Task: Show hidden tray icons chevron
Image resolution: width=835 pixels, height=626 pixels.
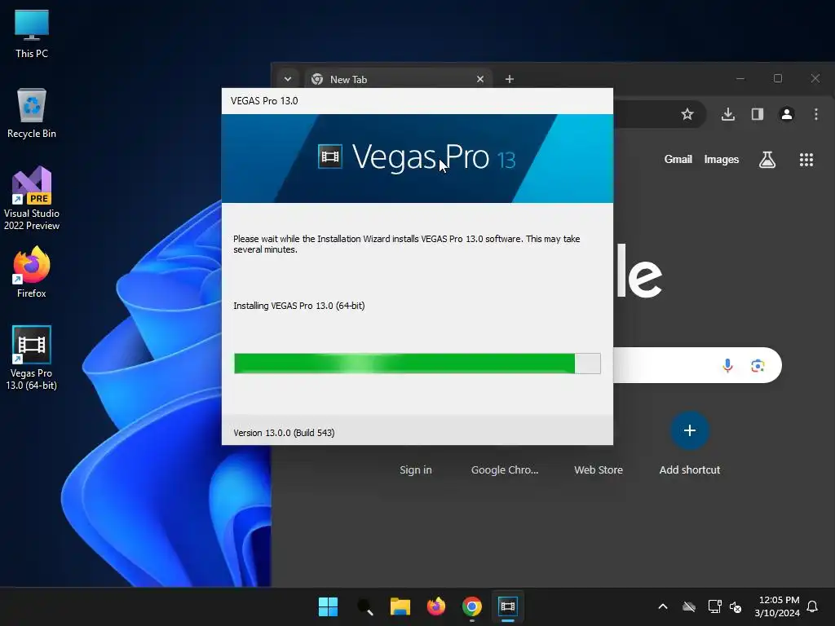Action: [x=663, y=606]
